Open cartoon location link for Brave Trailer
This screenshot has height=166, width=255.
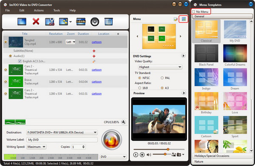tap(96, 82)
